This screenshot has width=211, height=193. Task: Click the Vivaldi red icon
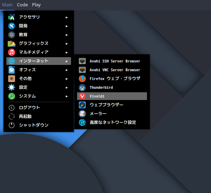pos(82,96)
